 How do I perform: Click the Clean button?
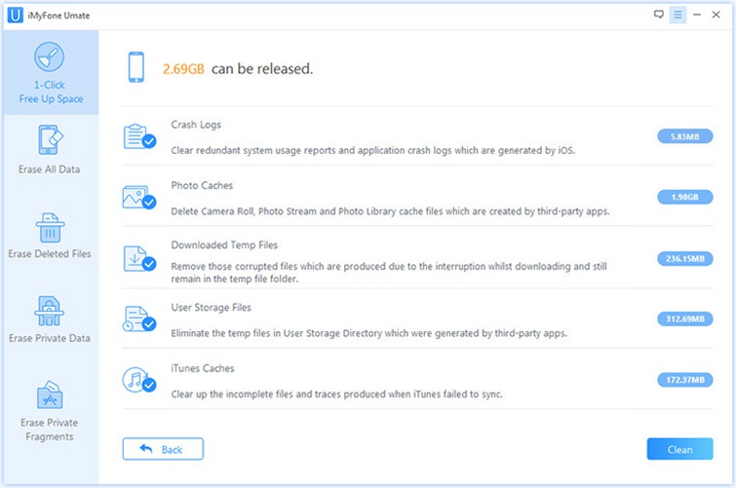[x=679, y=449]
